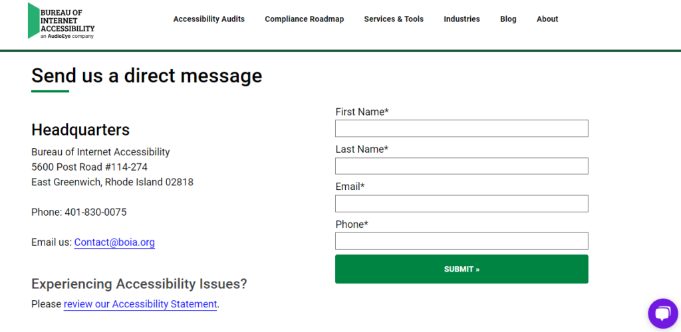Click the Experiencing Accessibility Issues heading
Image resolution: width=681 pixels, height=332 pixels.
[x=139, y=284]
